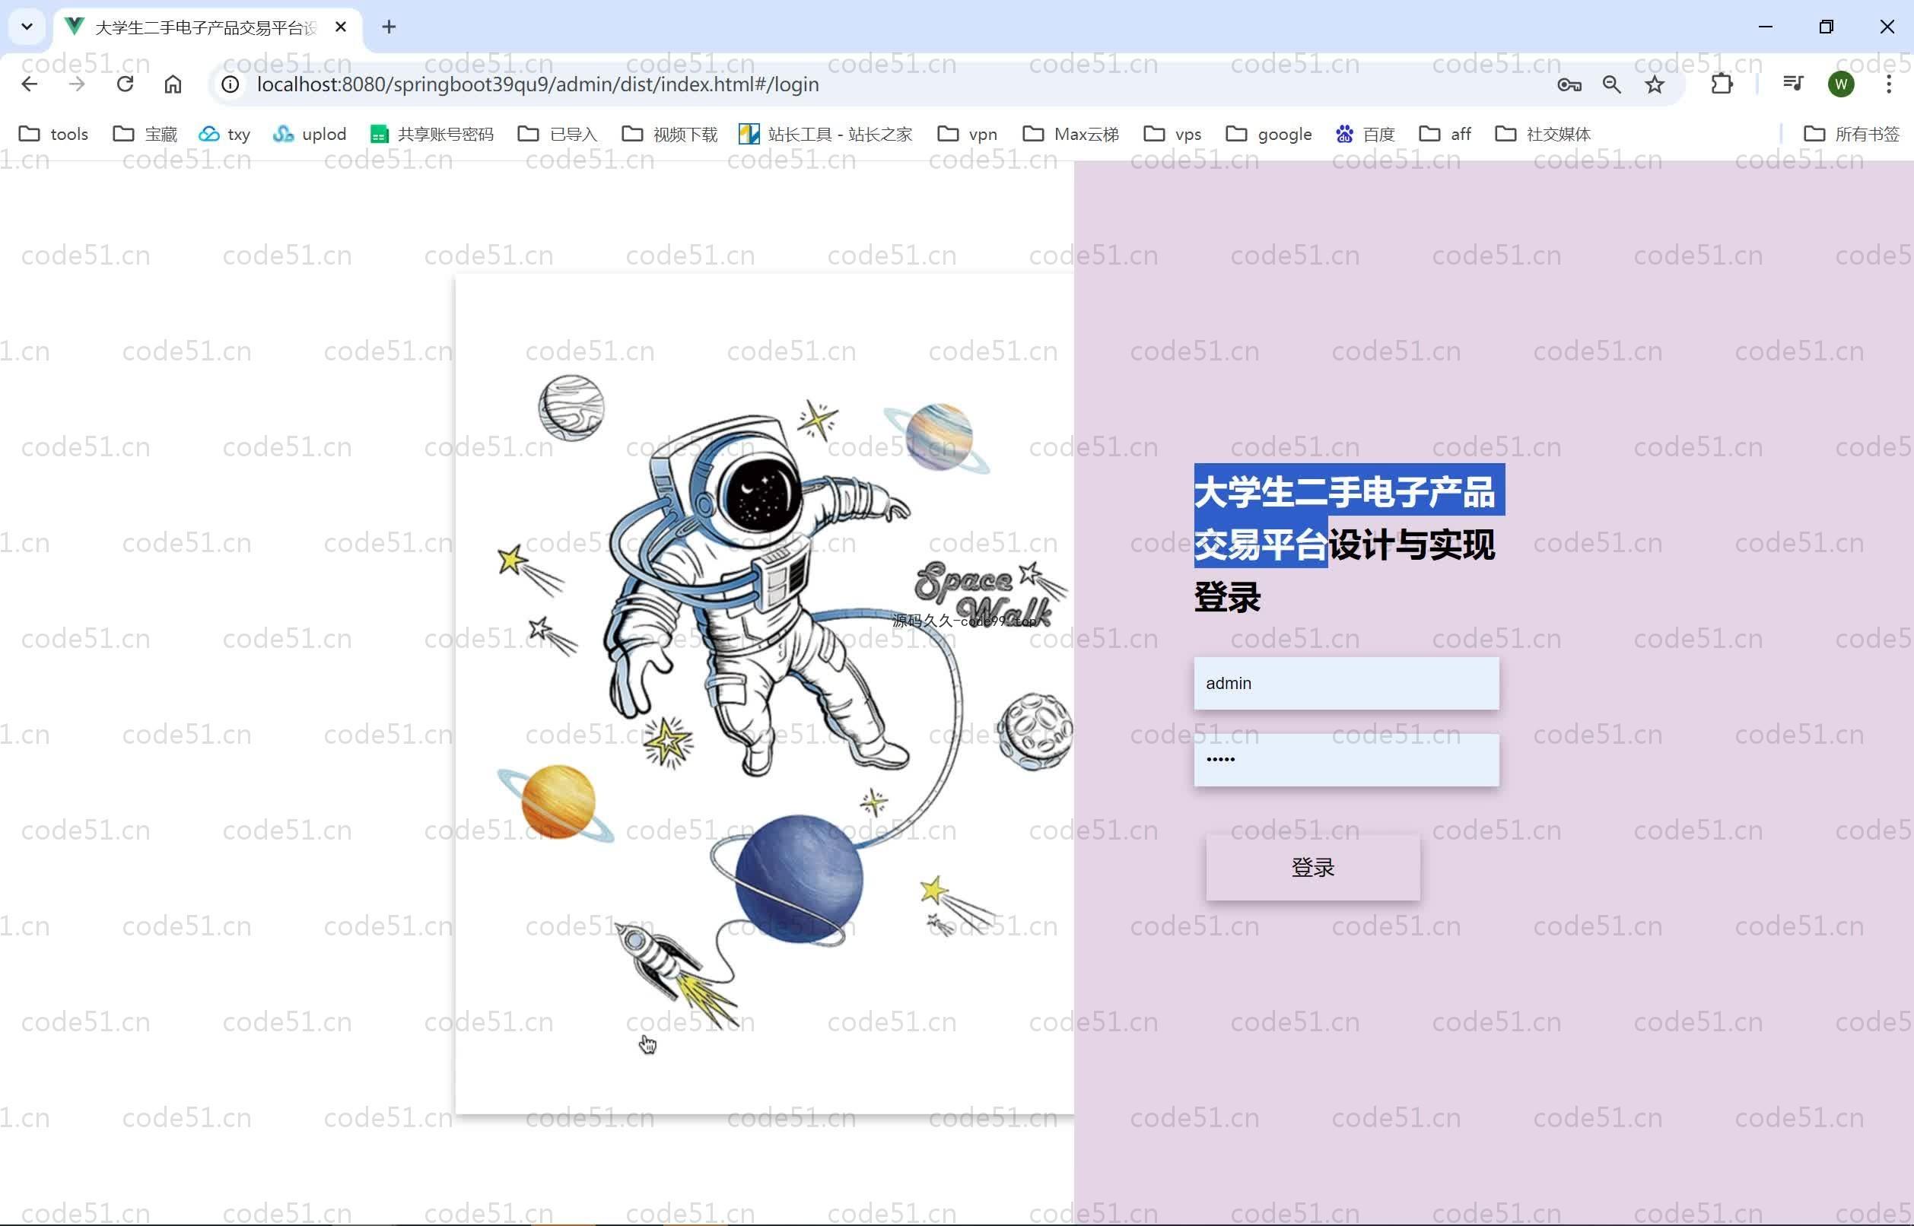Open the browser Home page
The image size is (1914, 1226).
tap(173, 84)
